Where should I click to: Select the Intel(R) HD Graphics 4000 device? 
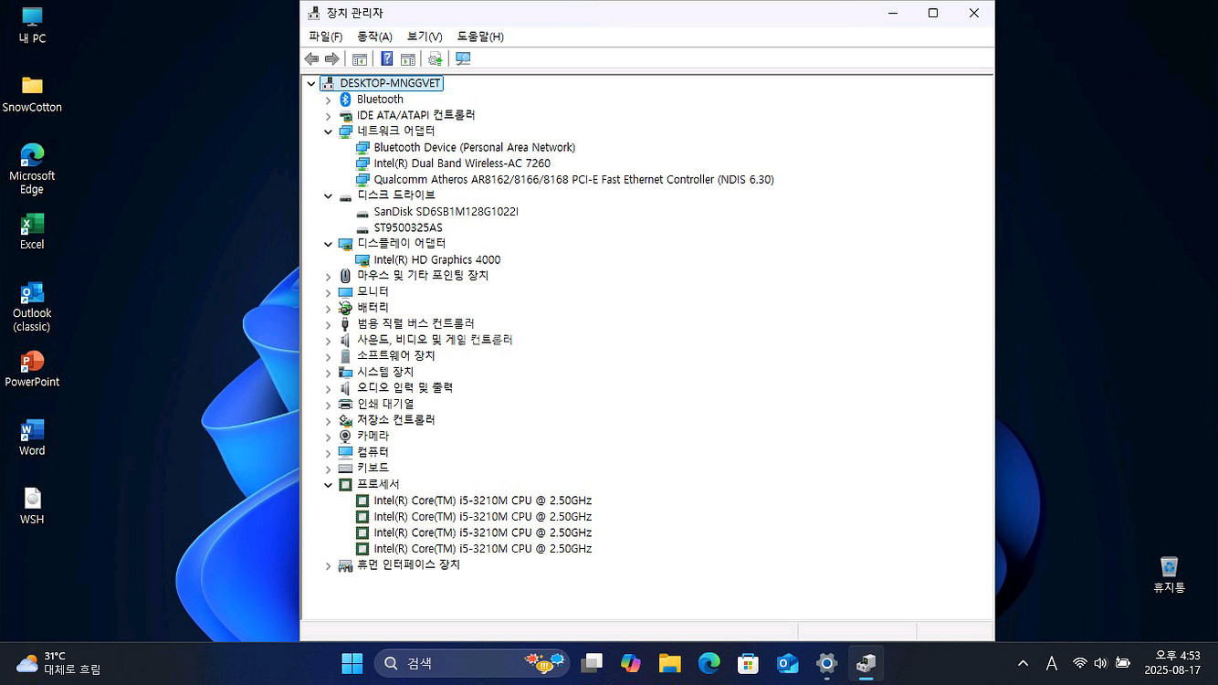tap(436, 259)
